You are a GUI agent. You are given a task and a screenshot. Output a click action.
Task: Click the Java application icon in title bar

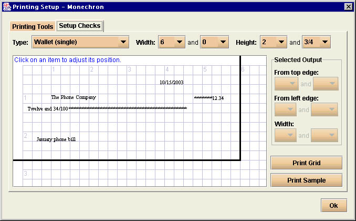point(6,6)
